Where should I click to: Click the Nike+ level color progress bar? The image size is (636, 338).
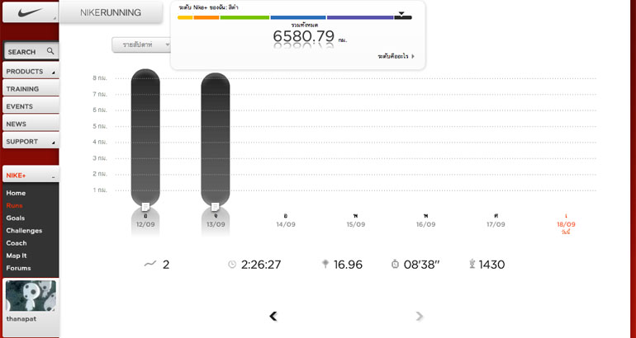(x=294, y=17)
